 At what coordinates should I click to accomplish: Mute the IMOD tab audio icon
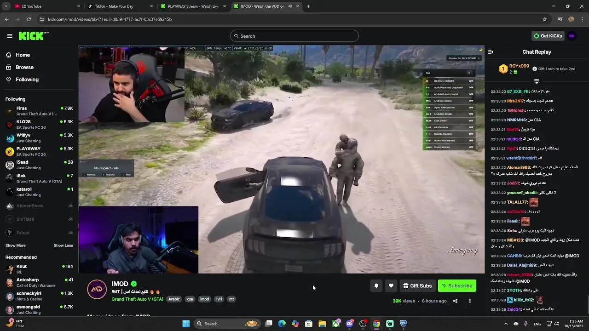coord(290,6)
